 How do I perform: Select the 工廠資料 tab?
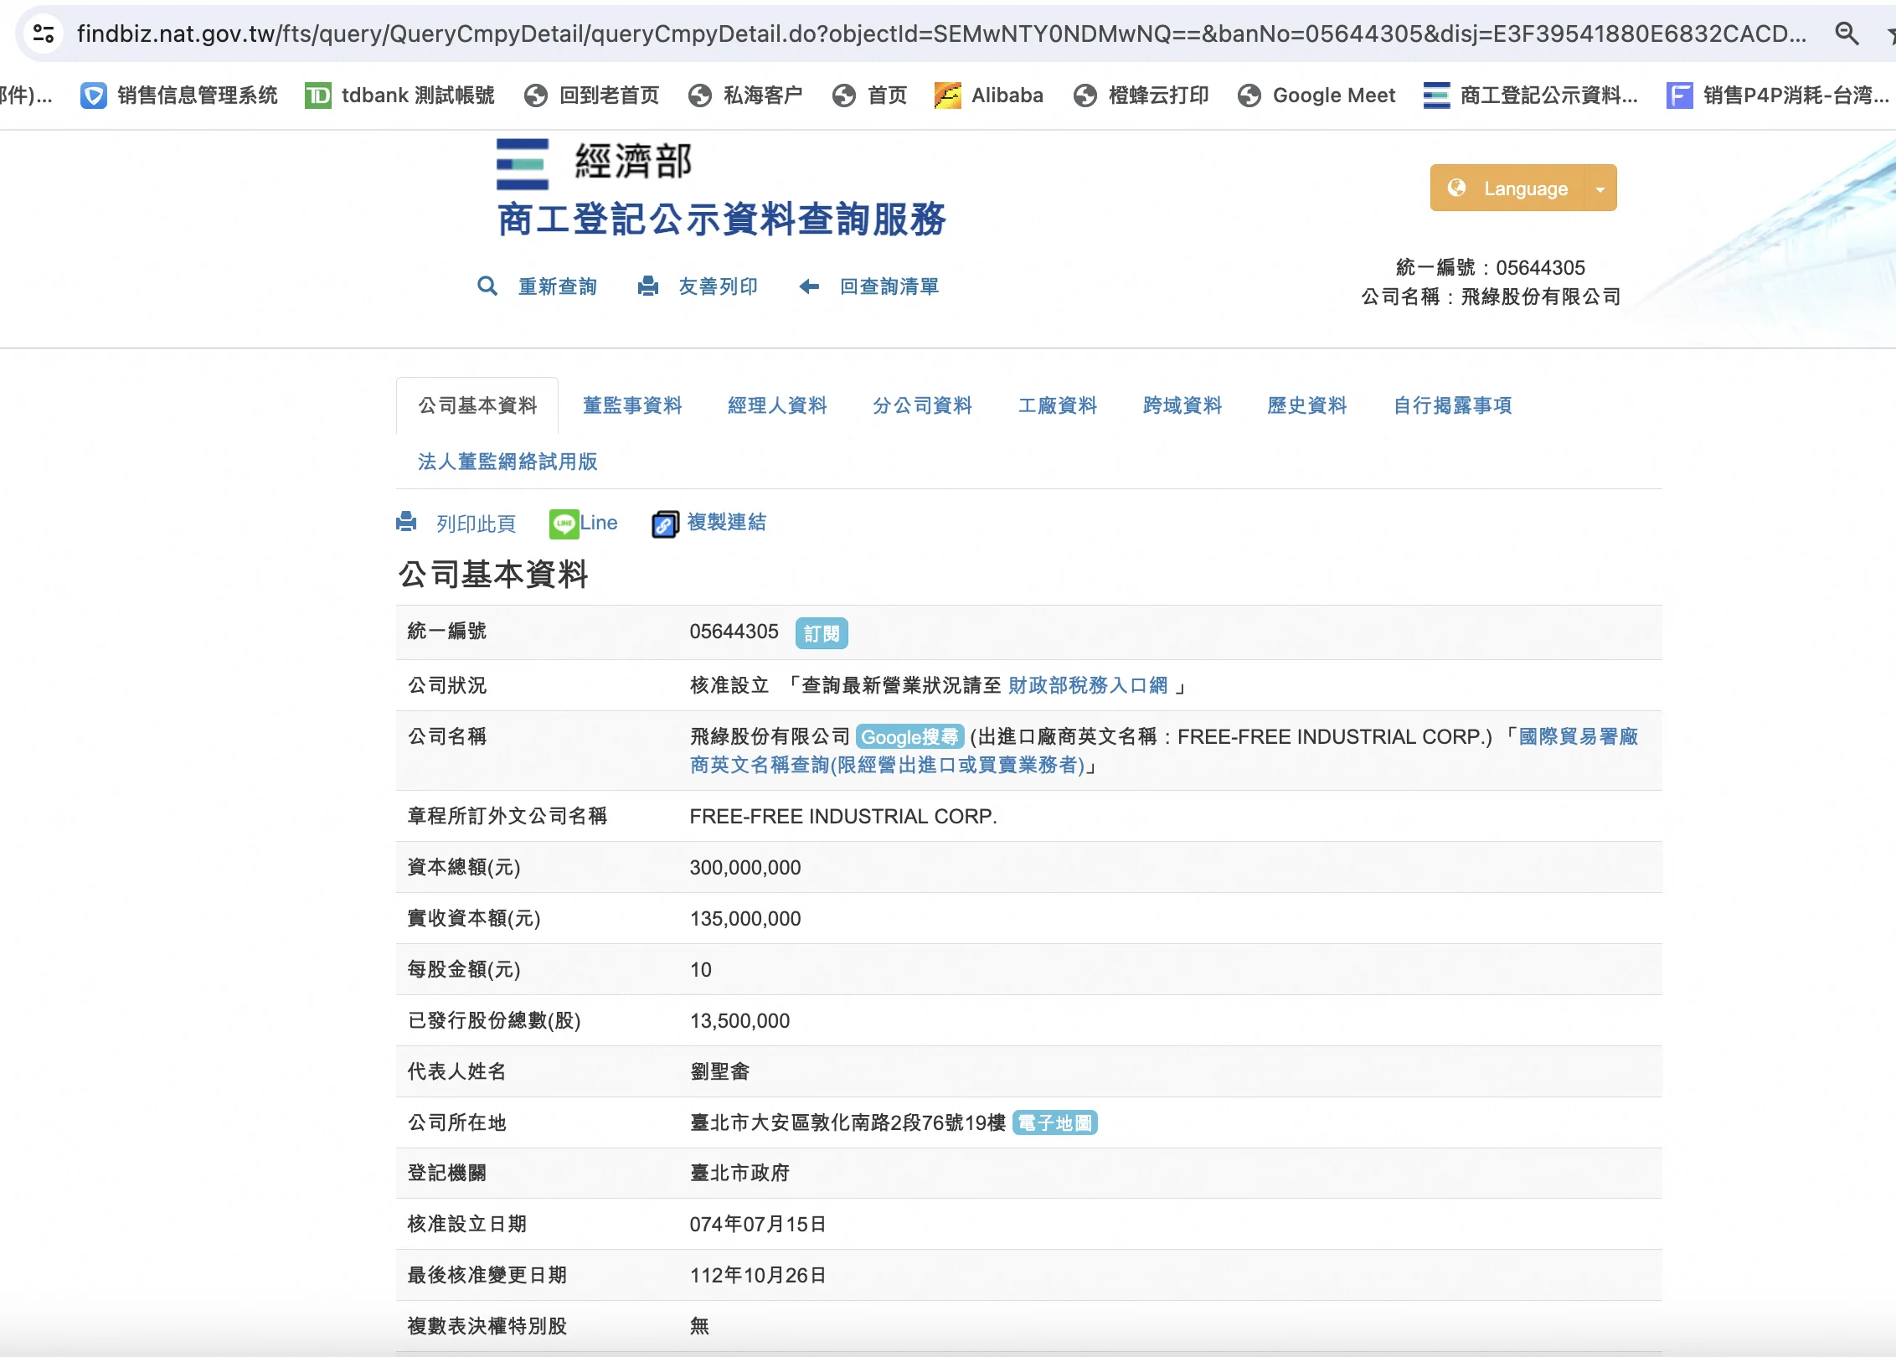point(1057,405)
